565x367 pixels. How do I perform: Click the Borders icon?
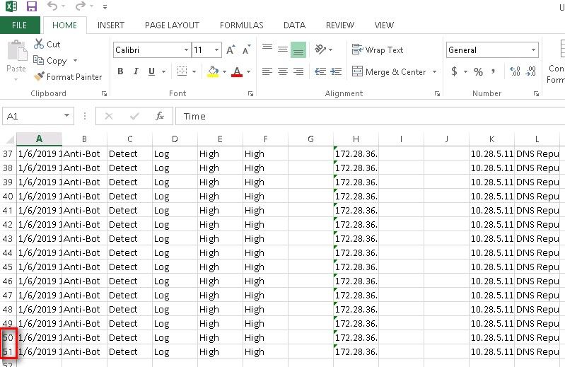click(182, 71)
